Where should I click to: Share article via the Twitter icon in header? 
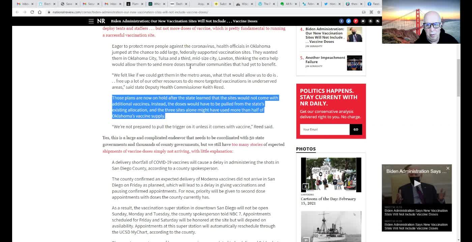349,21
